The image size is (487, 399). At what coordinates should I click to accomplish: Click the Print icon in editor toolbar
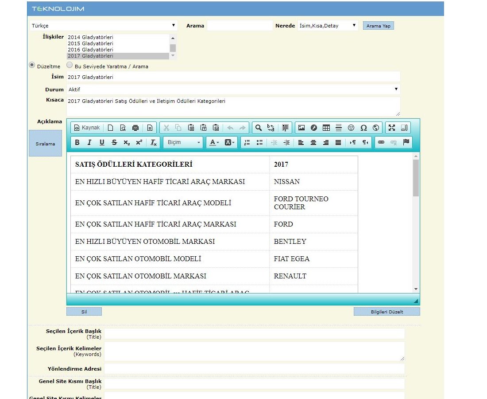click(135, 128)
